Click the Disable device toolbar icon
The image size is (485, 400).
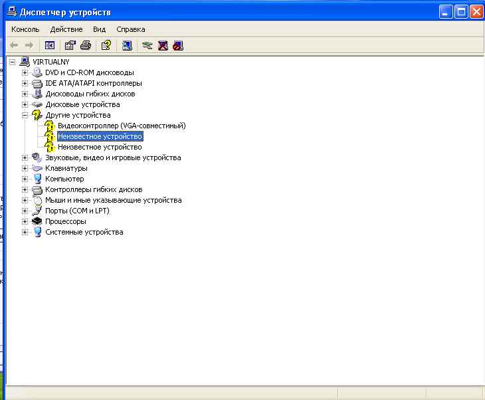pos(178,45)
